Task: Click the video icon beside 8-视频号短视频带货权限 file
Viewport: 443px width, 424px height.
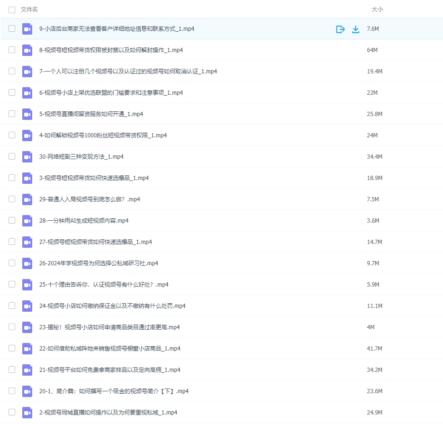Action: (x=27, y=50)
